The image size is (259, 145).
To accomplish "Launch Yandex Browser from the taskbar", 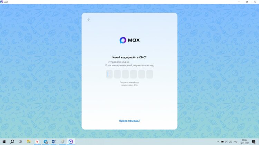I will (x=37, y=142).
